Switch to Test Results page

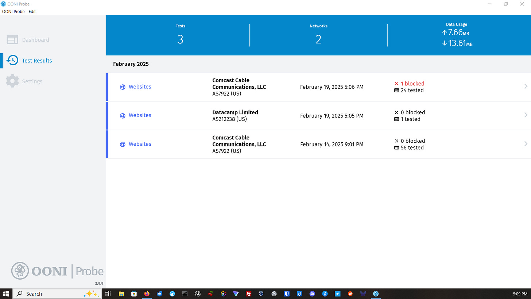tap(37, 61)
